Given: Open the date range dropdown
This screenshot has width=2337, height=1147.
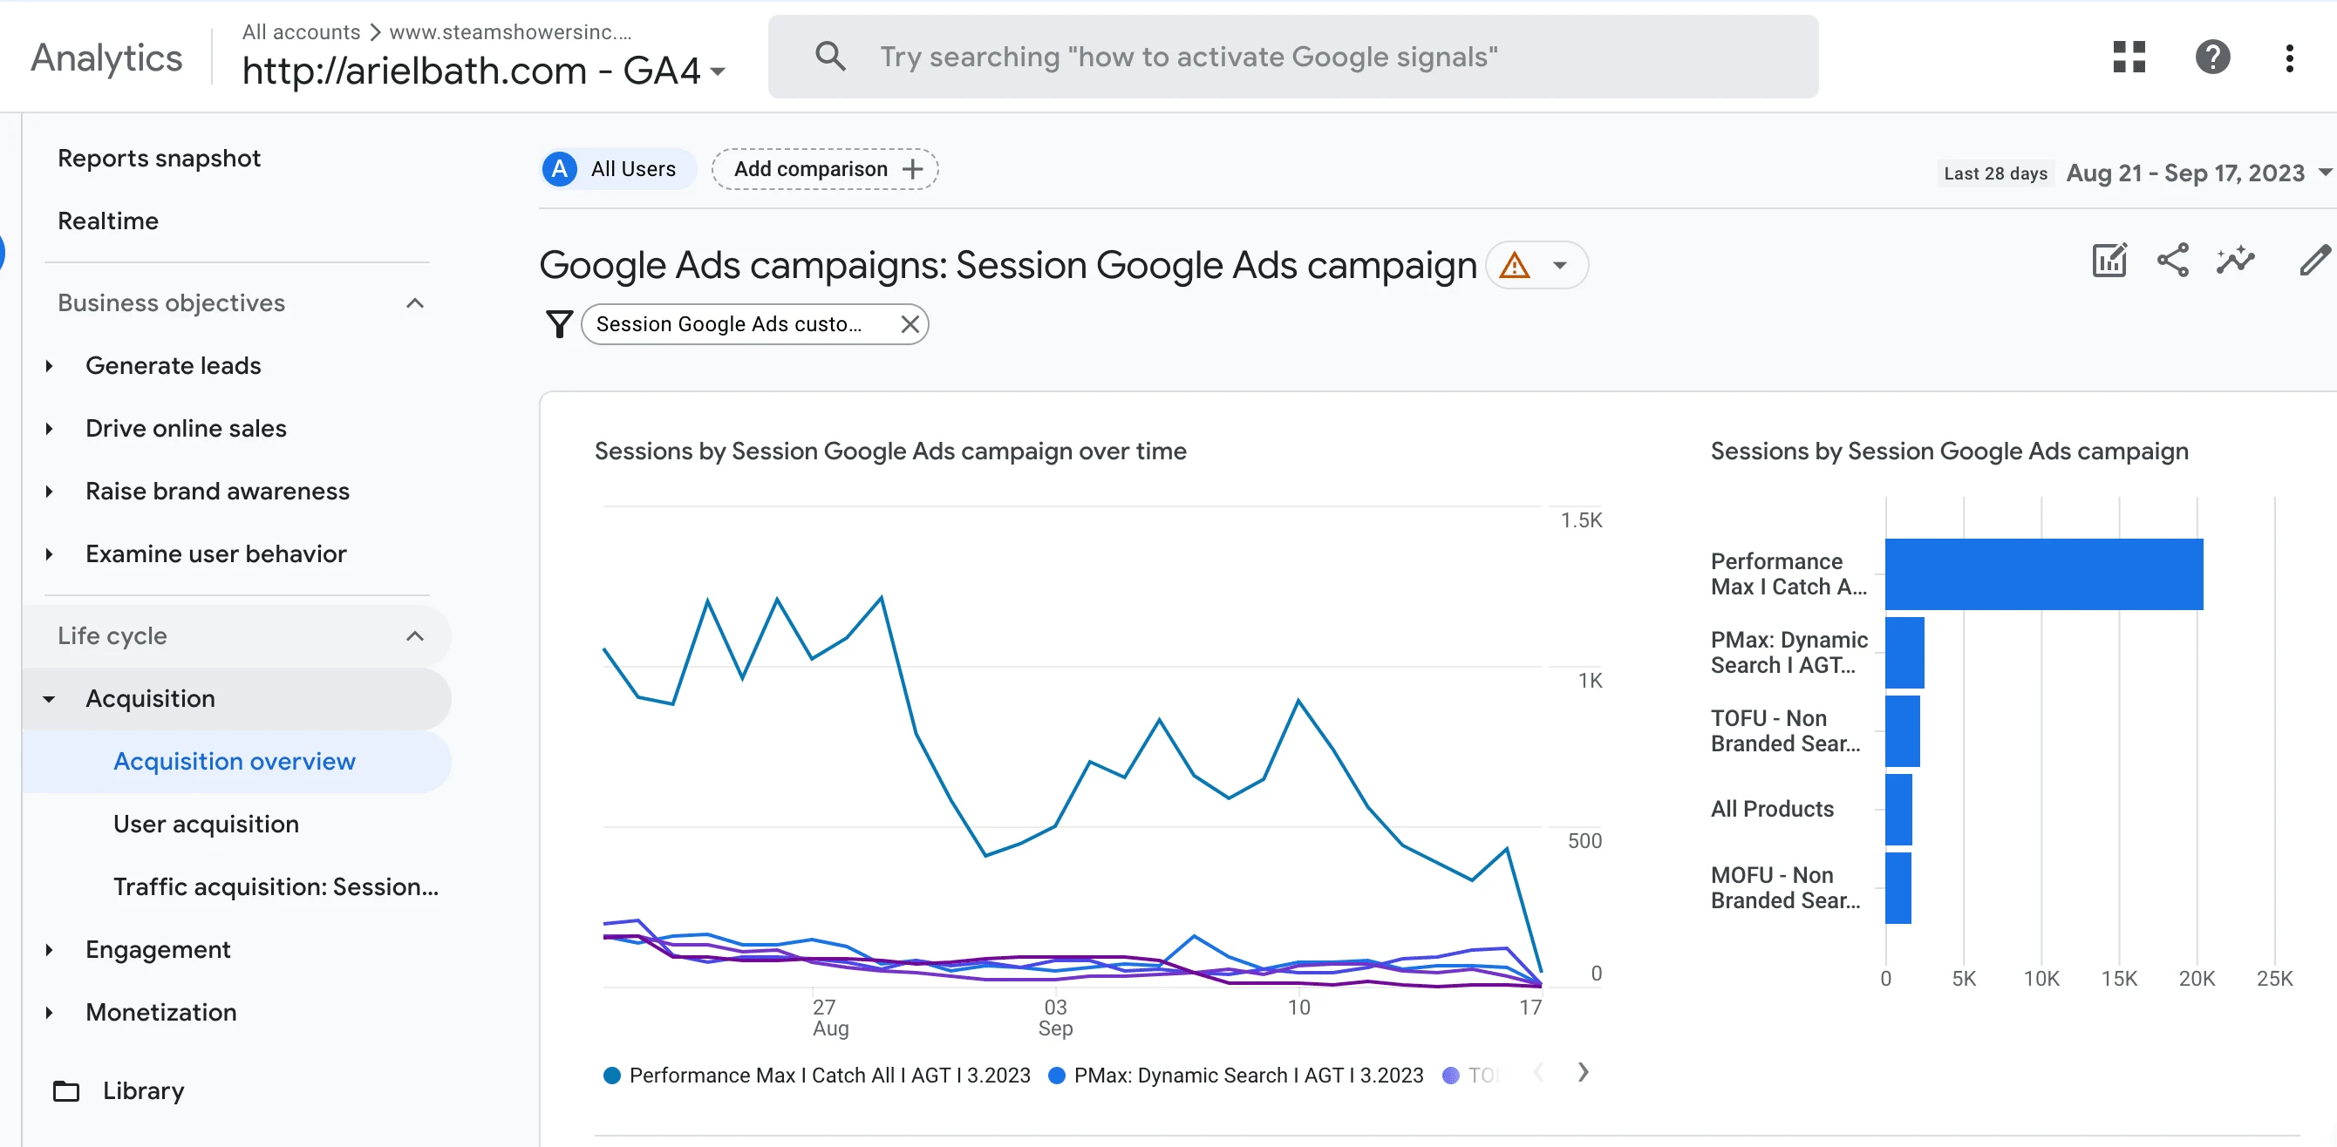Looking at the screenshot, I should pyautogui.click(x=2196, y=173).
